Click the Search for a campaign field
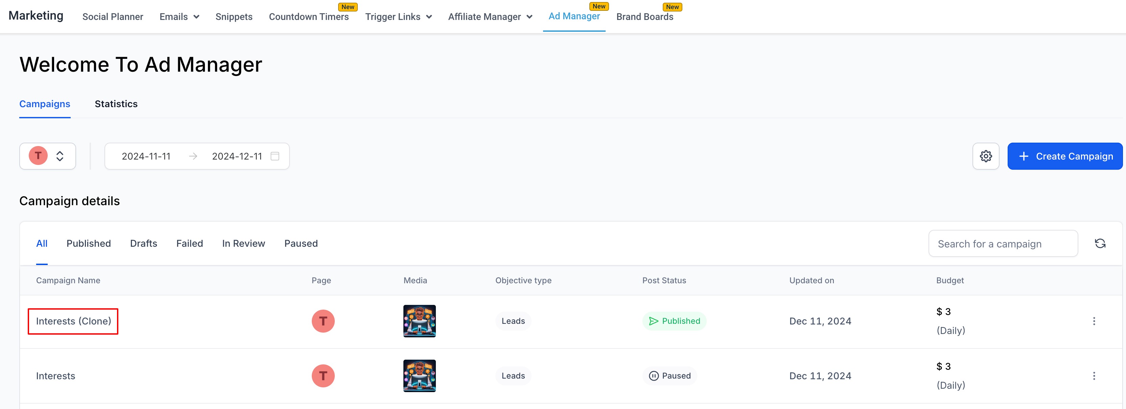Viewport: 1126px width, 409px height. [x=1003, y=244]
